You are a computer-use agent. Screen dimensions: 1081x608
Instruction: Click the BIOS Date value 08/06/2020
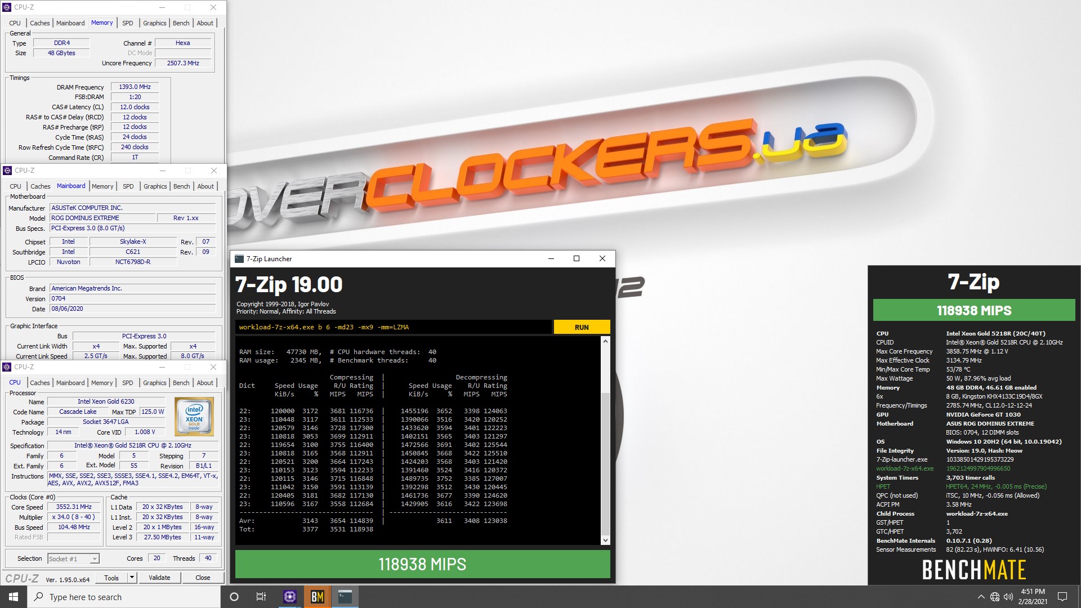pos(132,309)
